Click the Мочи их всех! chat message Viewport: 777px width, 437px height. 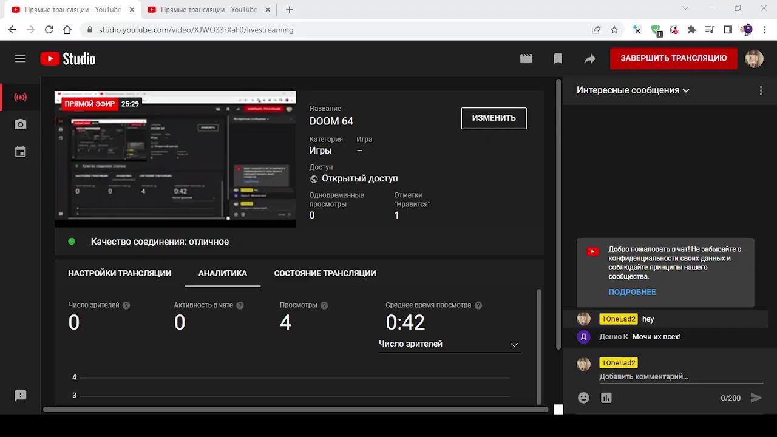(657, 337)
